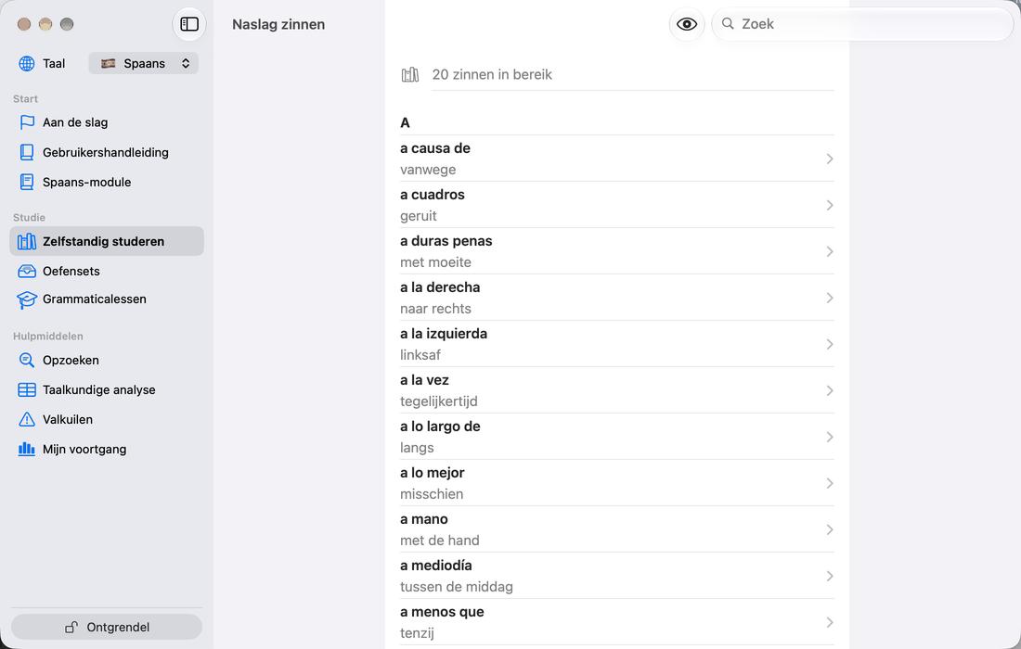
Task: Select the Oefensets tray icon
Action: (x=27, y=271)
